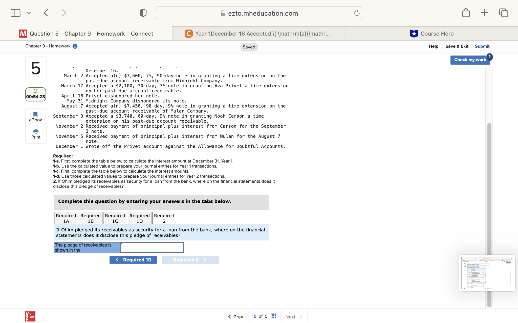Click the Print icon in sidebar
This screenshot has width=518, height=323.
(x=36, y=134)
